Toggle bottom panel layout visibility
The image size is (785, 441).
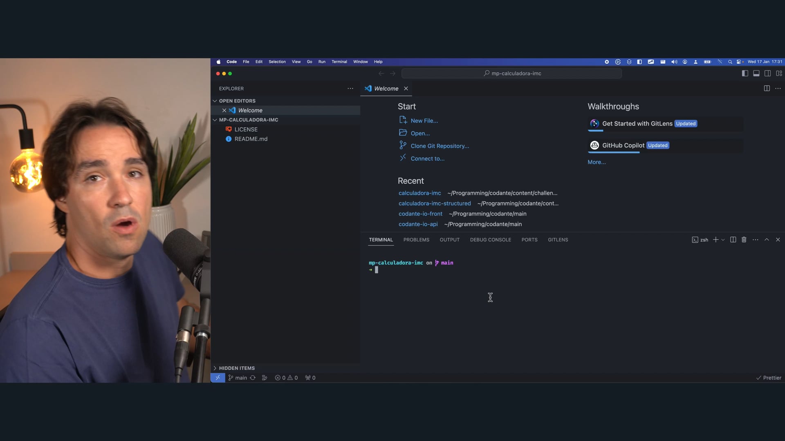tap(756, 73)
